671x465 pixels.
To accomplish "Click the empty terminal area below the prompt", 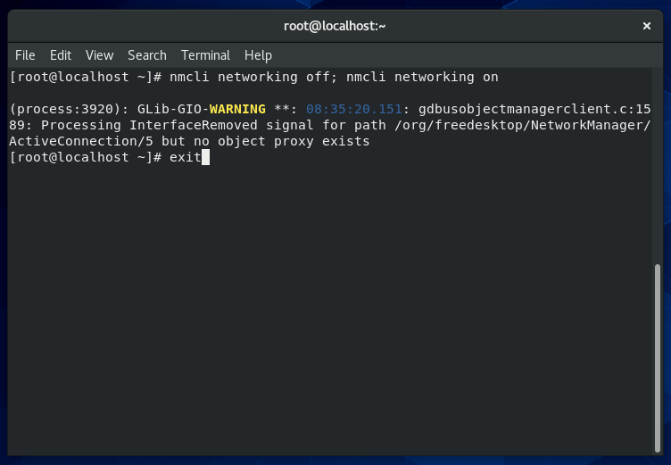I will pos(330,312).
